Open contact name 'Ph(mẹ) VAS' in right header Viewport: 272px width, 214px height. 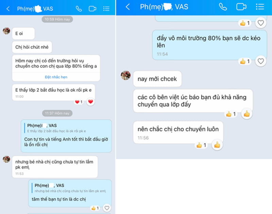[164, 7]
